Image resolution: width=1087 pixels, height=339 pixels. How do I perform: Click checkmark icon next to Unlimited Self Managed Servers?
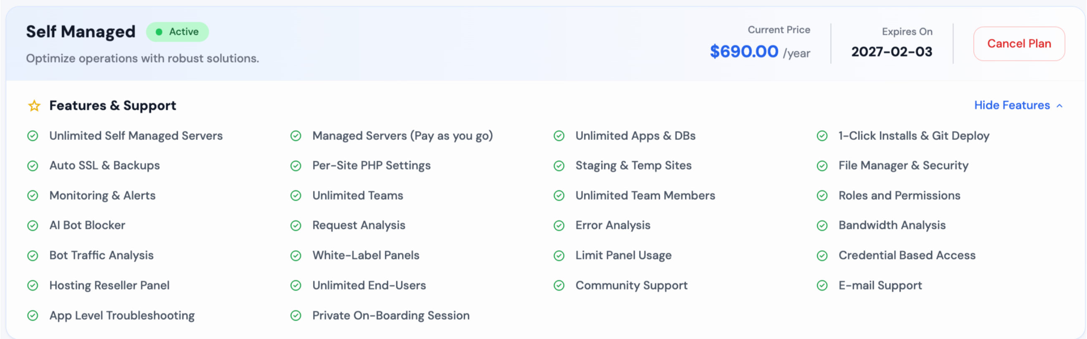[x=33, y=136]
